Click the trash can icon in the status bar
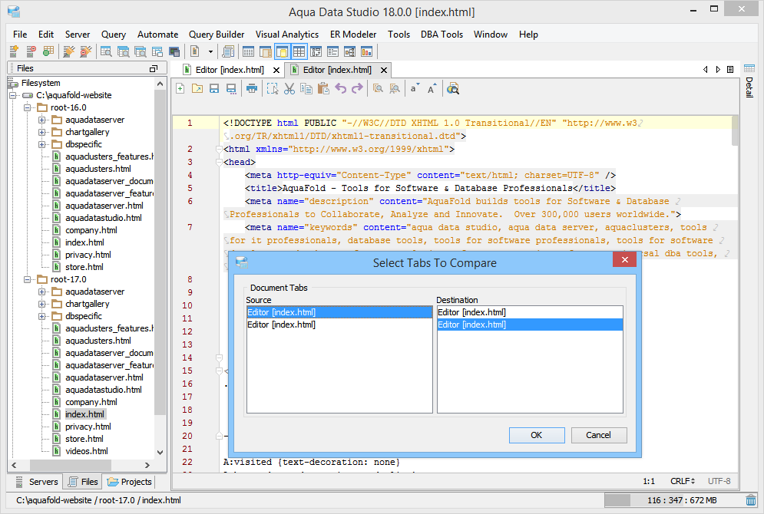This screenshot has height=514, width=764. (751, 500)
